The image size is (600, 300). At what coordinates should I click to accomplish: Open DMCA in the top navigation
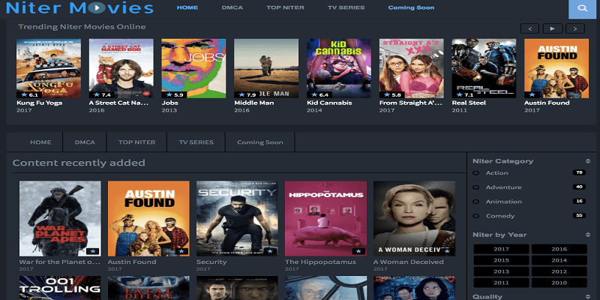[x=232, y=7]
